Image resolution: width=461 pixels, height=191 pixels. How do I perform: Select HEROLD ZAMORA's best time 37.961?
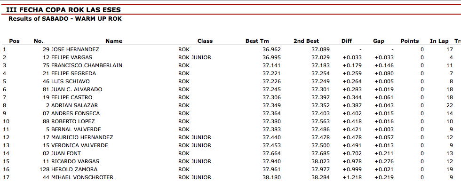pyautogui.click(x=271, y=169)
